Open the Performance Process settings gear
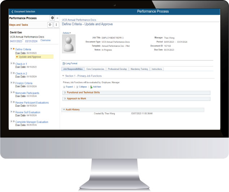This screenshot has height=192, width=229. (x=52, y=18)
